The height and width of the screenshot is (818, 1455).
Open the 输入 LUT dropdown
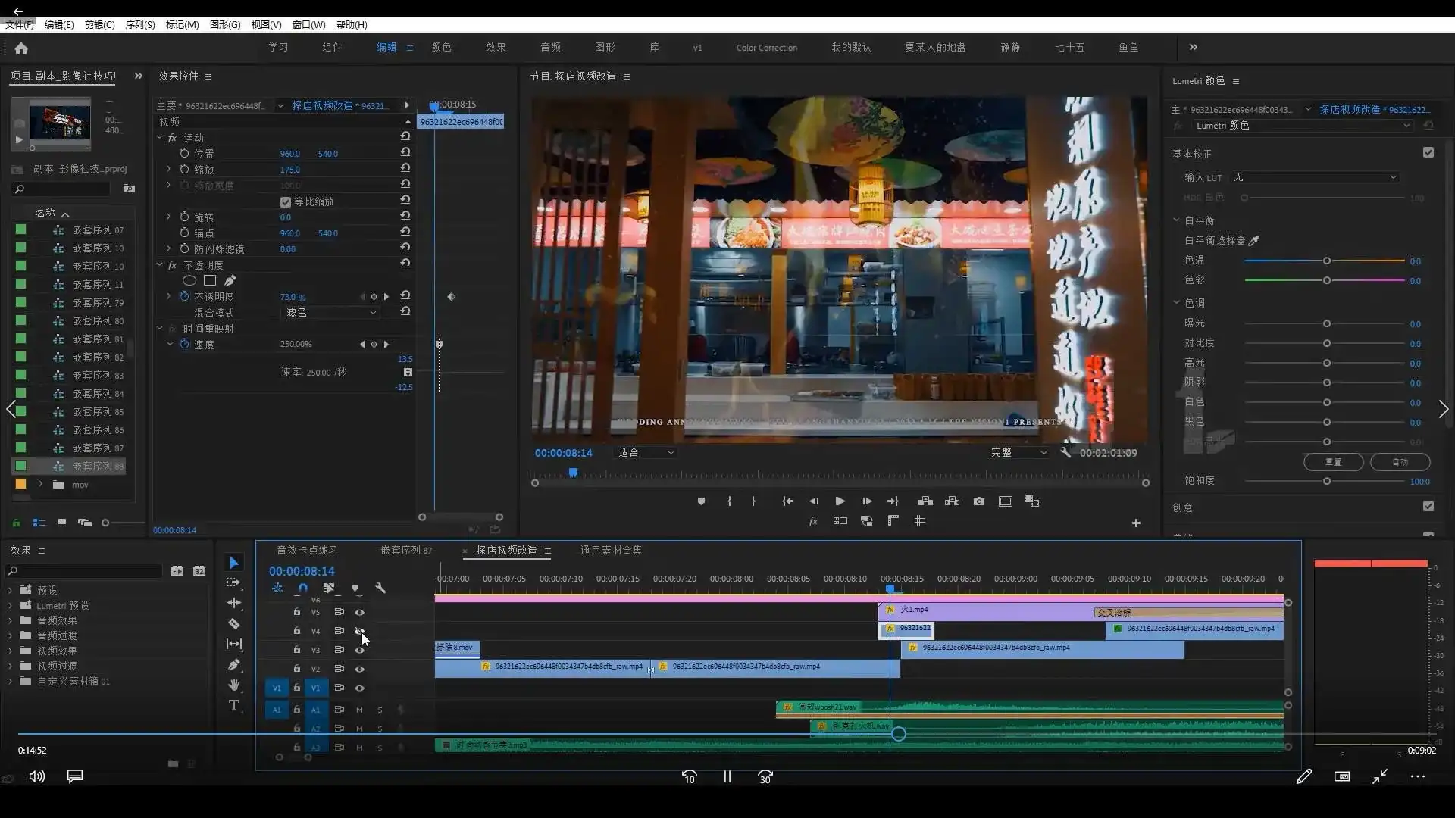click(x=1315, y=177)
